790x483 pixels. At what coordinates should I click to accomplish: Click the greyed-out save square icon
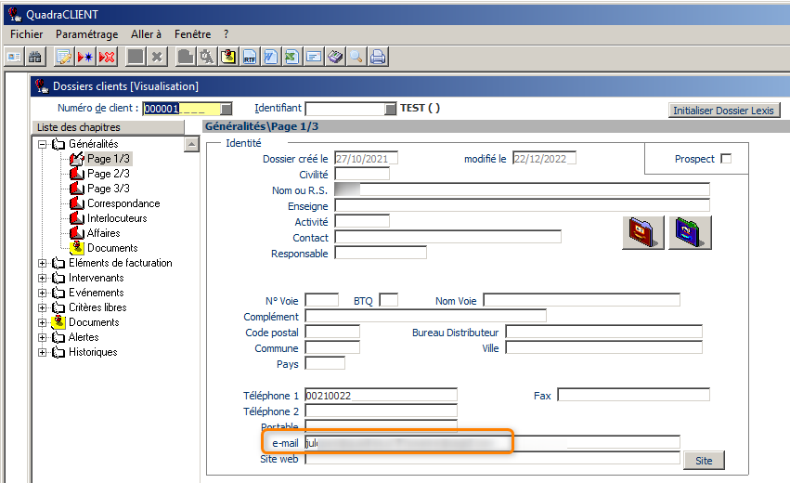pyautogui.click(x=136, y=57)
